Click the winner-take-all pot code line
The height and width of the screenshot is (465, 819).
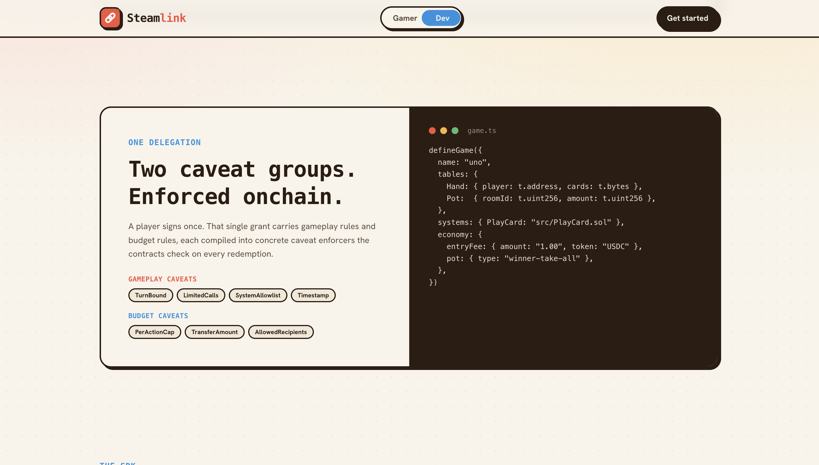520,258
